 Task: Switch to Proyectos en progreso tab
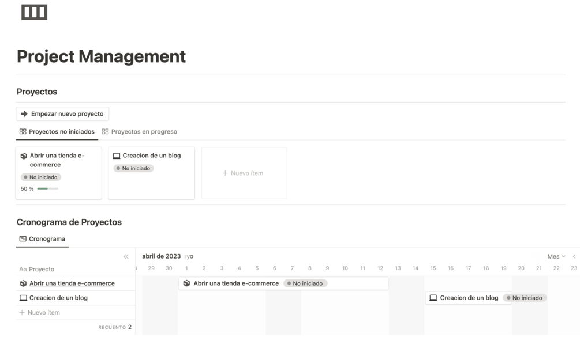pos(139,132)
